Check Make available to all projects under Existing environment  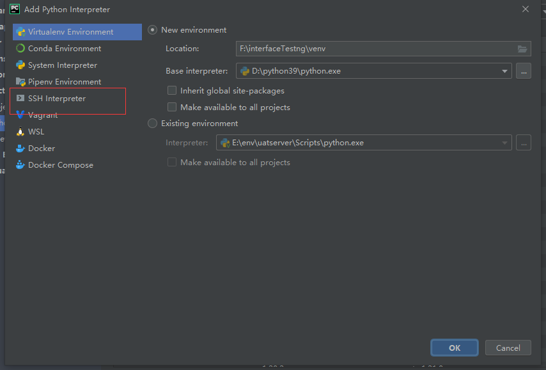tap(172, 162)
